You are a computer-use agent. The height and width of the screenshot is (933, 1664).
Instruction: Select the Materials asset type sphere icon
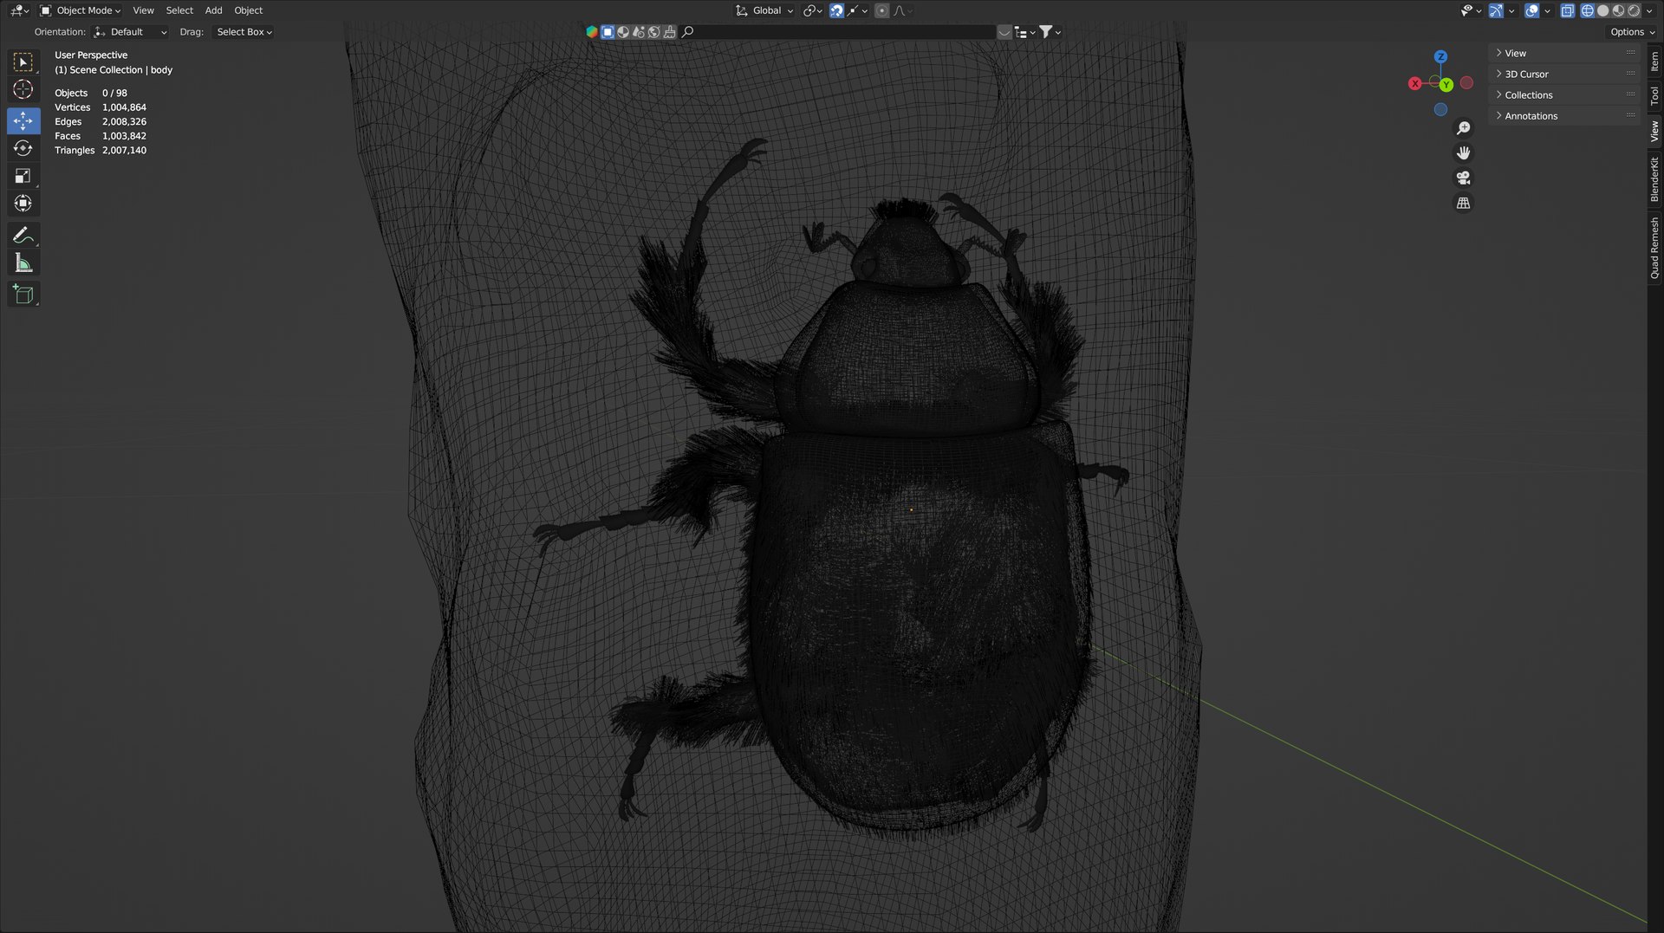coord(623,32)
